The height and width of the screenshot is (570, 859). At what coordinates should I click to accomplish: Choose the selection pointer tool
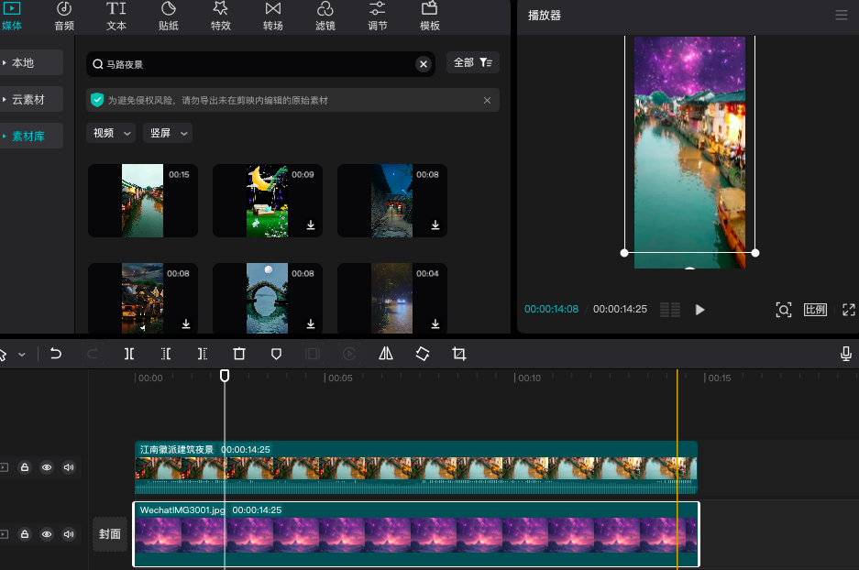(3, 355)
